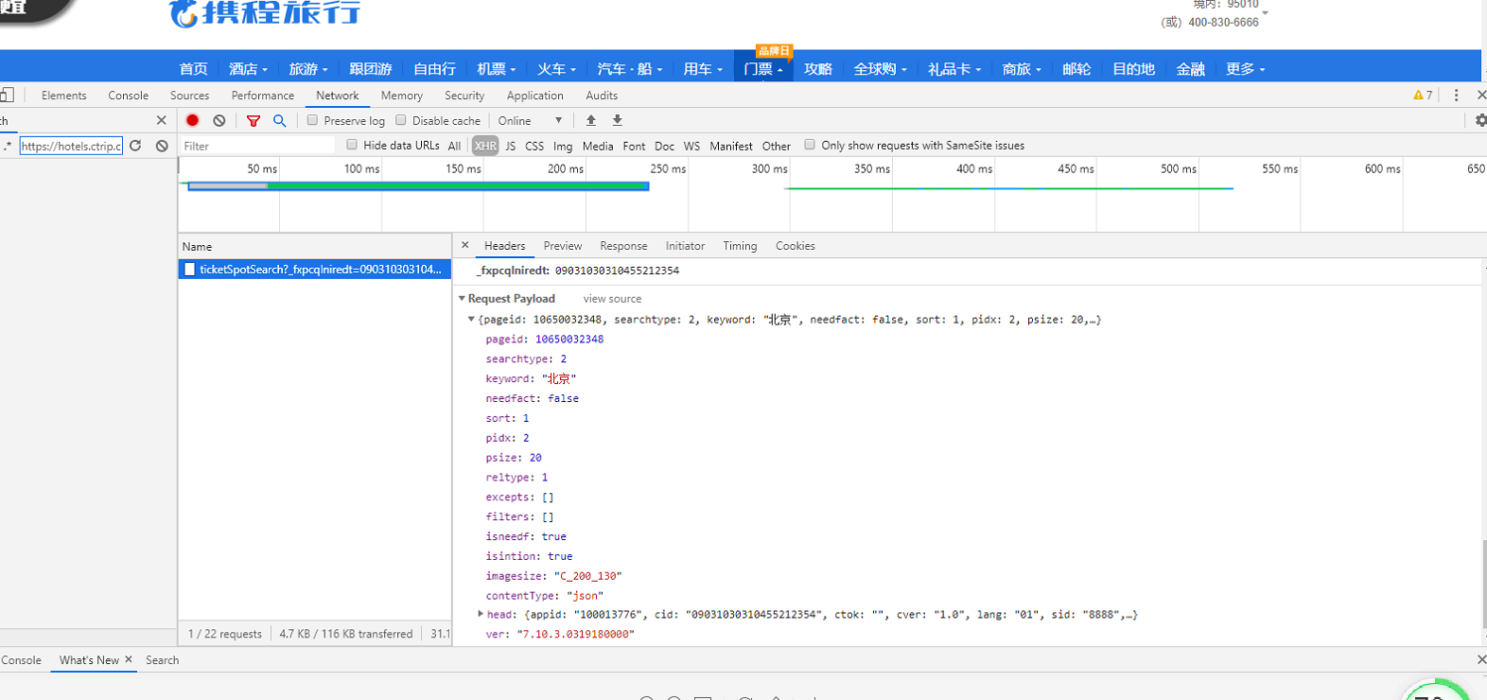Click the payload pane vertical scrollbar
The height and width of the screenshot is (700, 1487).
1483,582
